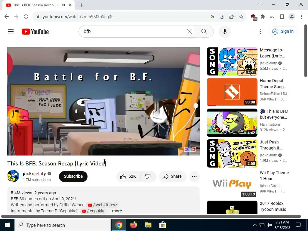Open Firefox from the taskbar

pos(133,225)
